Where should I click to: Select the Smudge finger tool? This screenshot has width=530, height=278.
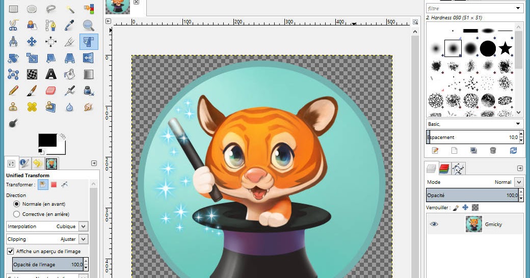(89, 107)
